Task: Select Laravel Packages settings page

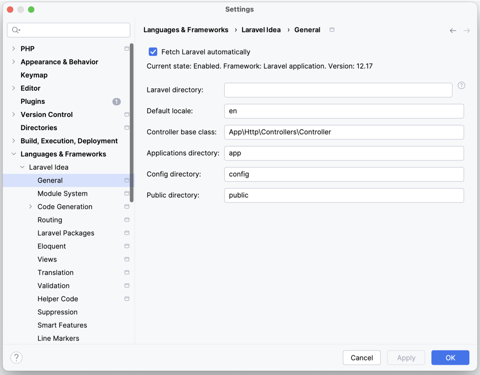Action: point(66,233)
